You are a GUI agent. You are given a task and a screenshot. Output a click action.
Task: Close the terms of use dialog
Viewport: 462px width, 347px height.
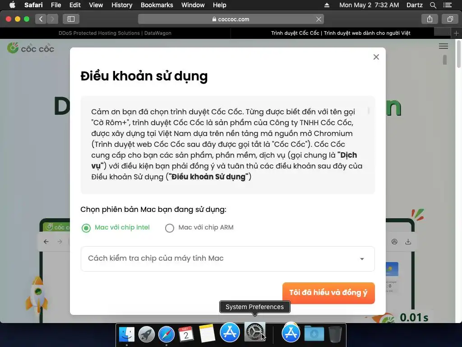[x=376, y=57]
